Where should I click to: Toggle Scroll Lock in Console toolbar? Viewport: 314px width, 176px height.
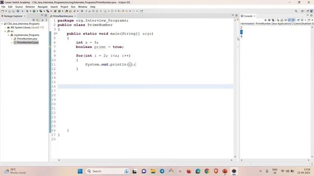click(x=282, y=20)
